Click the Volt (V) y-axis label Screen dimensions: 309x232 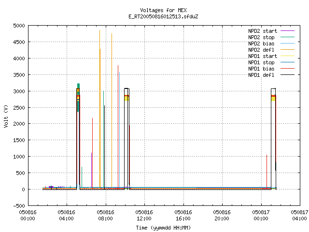(6, 116)
